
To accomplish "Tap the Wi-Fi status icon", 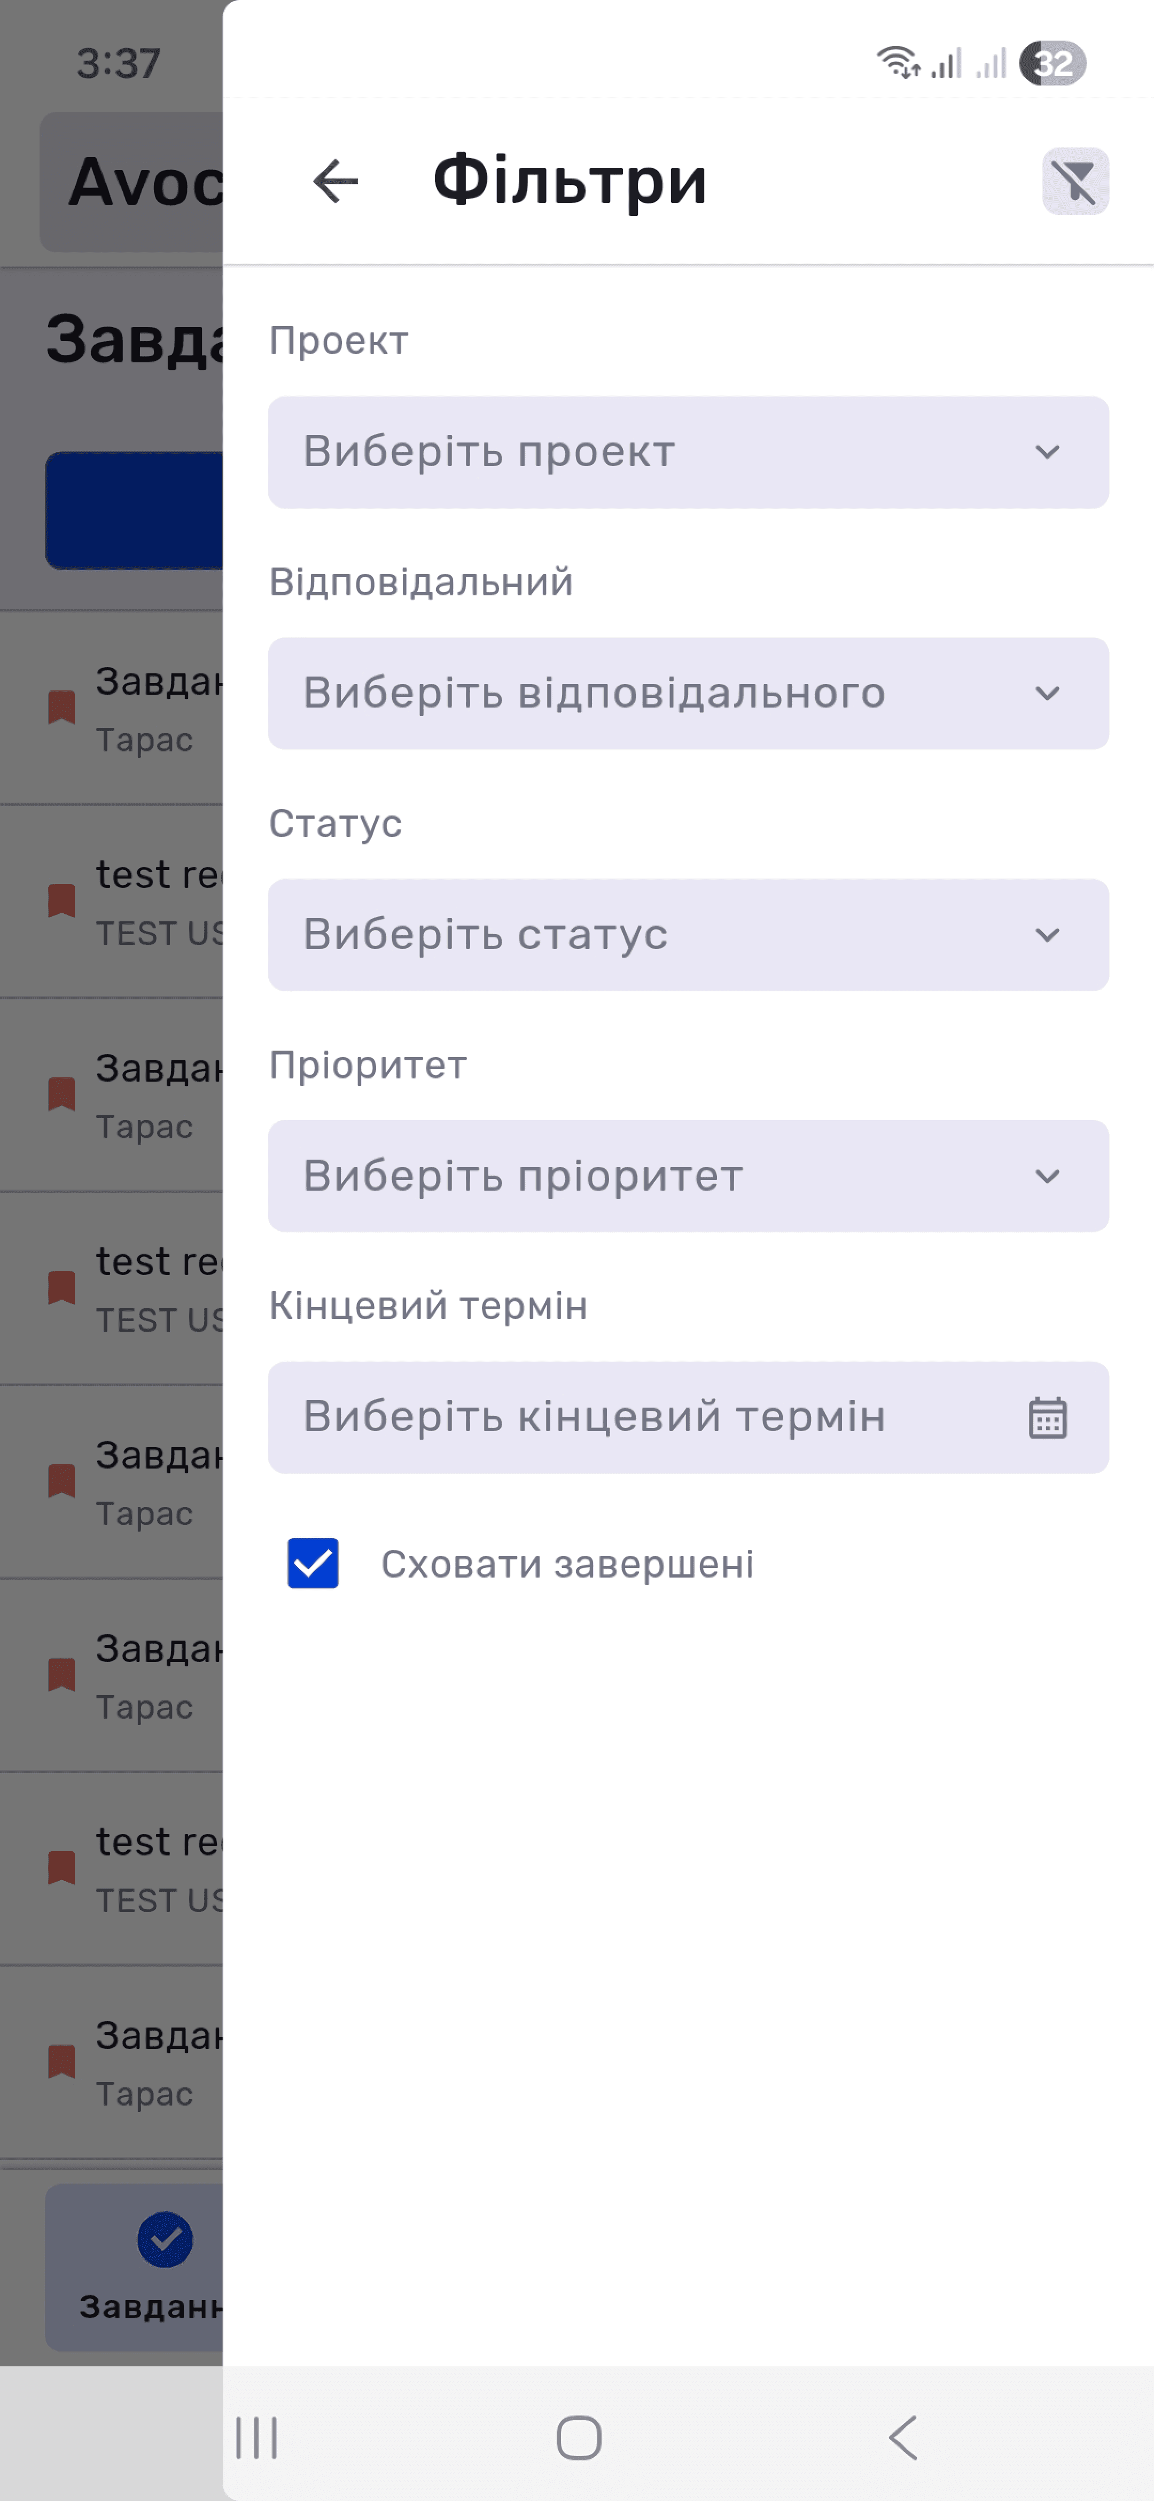I will (898, 62).
